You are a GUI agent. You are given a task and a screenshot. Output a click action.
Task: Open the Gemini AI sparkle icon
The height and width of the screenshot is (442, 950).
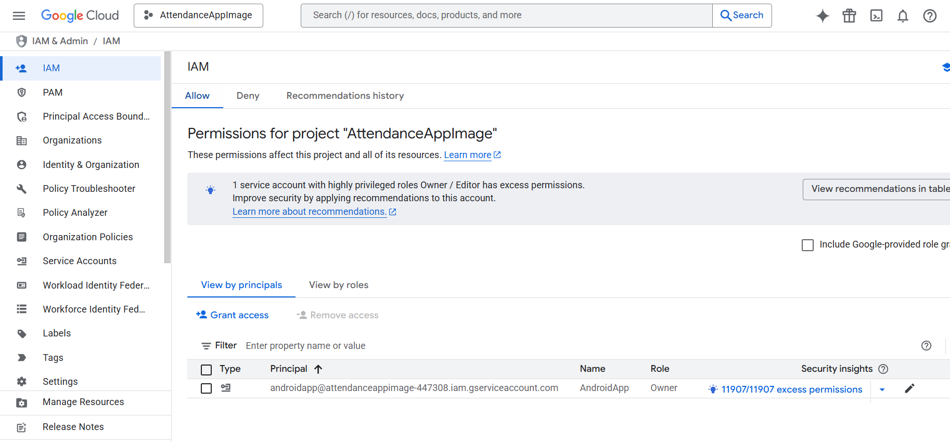[x=822, y=16]
